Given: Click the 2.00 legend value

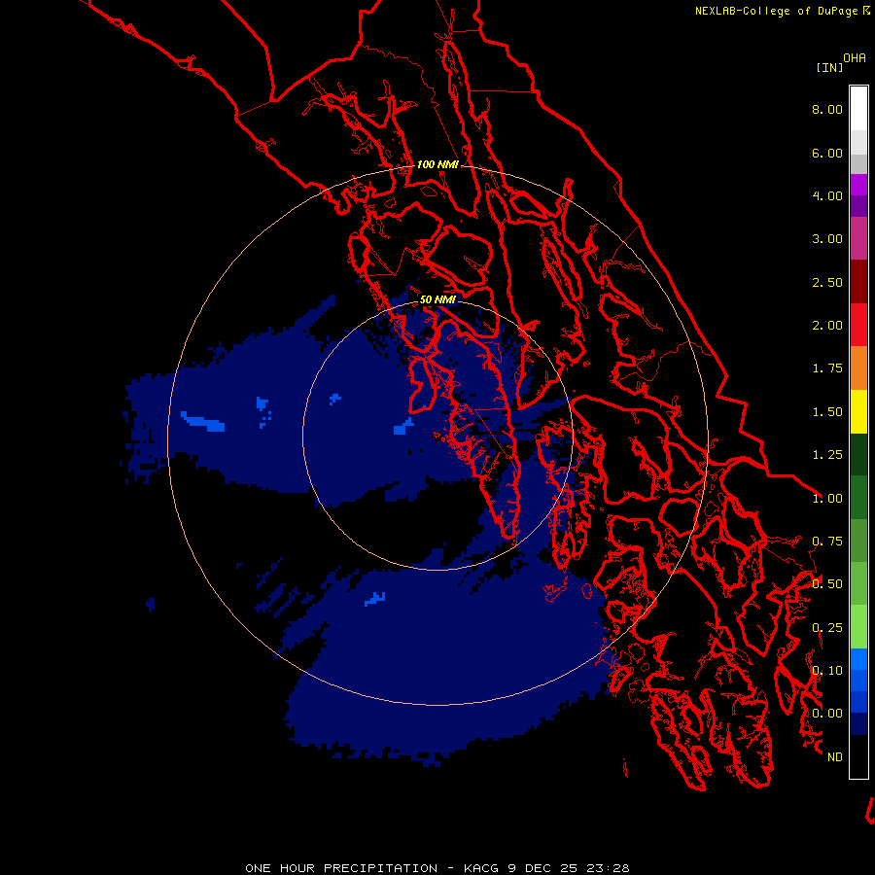Looking at the screenshot, I should click(827, 326).
